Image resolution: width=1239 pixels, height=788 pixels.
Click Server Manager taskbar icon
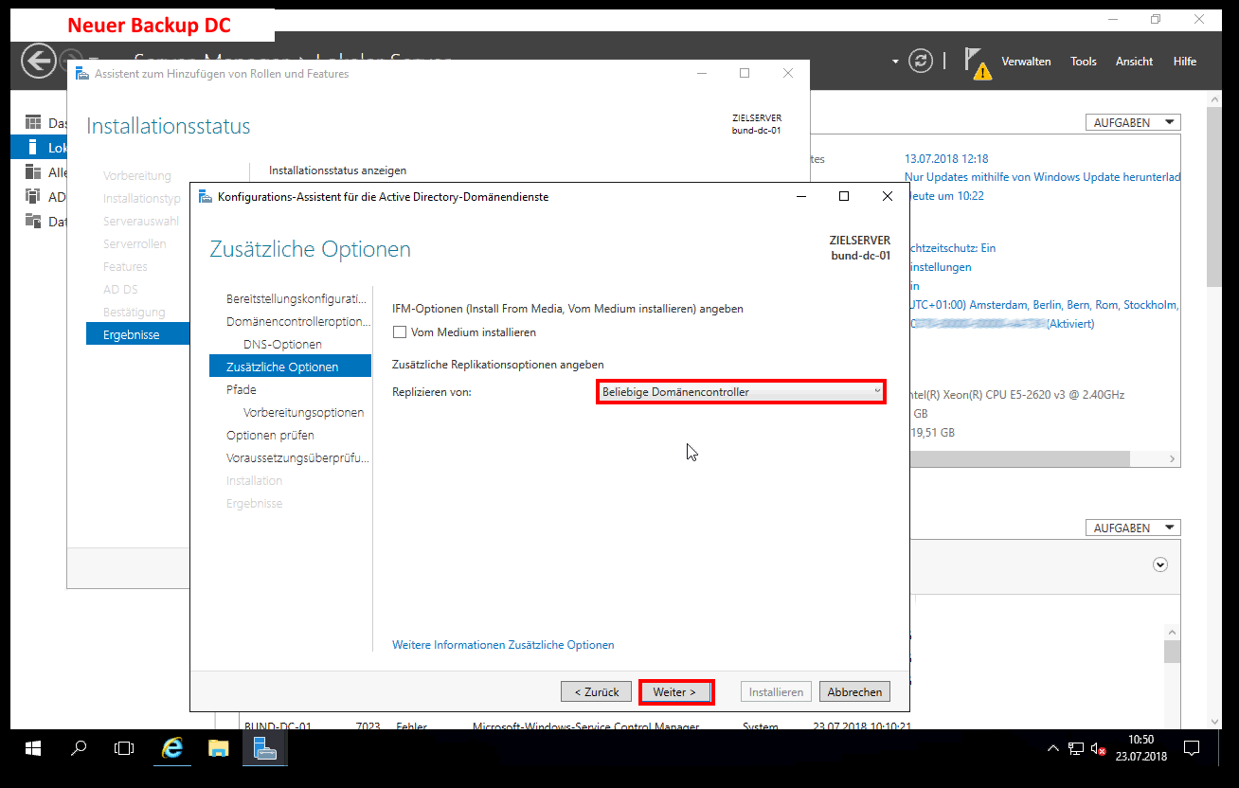(265, 748)
